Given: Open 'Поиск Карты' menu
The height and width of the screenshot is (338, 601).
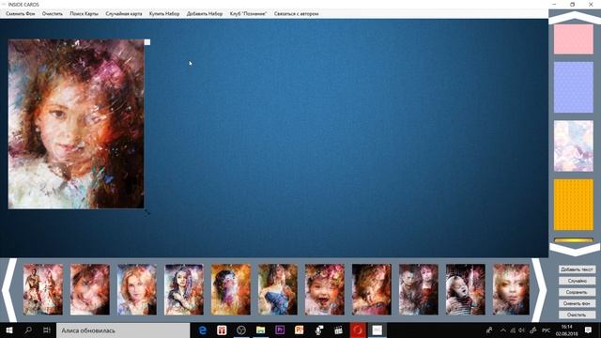Looking at the screenshot, I should tap(84, 13).
